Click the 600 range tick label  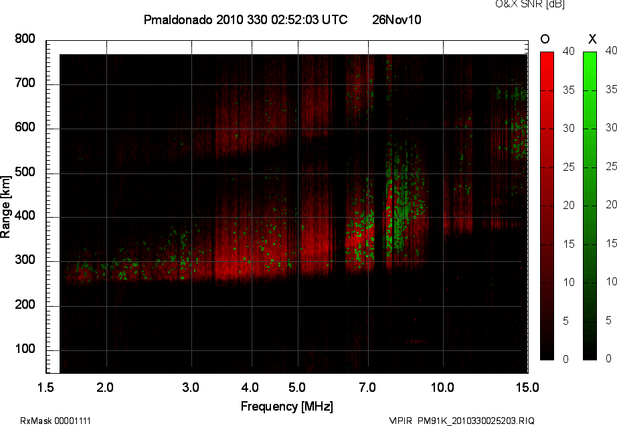(25, 127)
